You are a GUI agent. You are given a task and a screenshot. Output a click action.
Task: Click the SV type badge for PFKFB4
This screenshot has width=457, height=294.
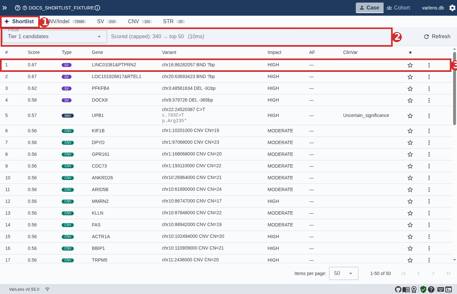click(67, 89)
